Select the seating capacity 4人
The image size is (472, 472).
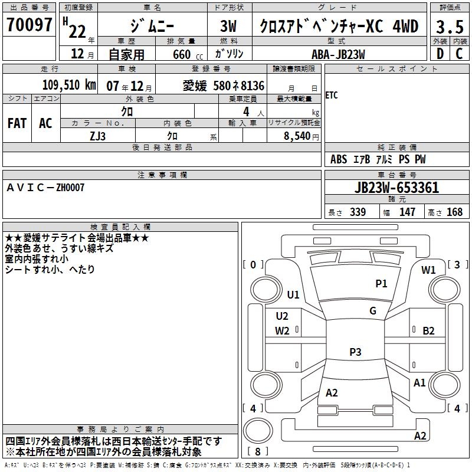pyautogui.click(x=254, y=112)
